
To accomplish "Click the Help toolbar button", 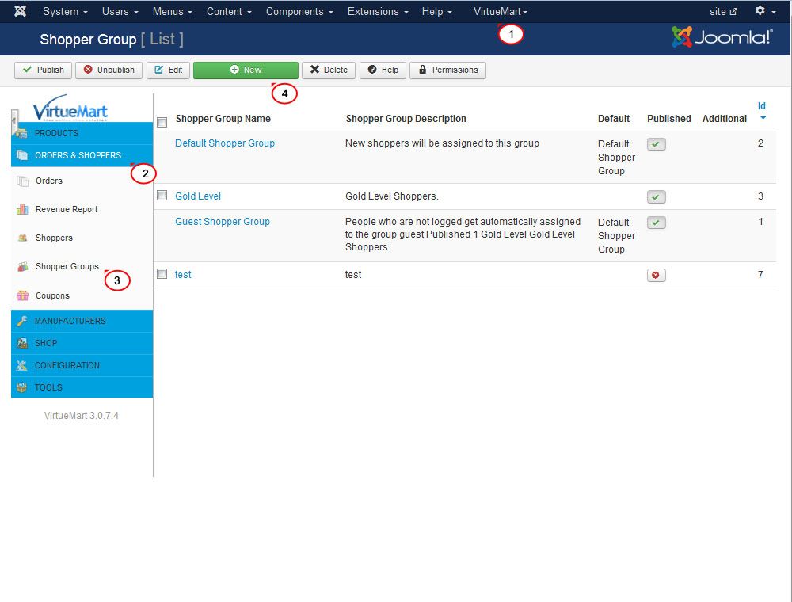I will click(x=383, y=70).
